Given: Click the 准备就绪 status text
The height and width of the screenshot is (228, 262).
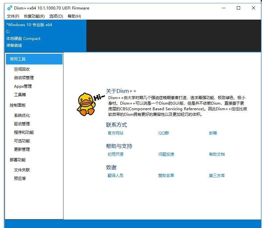Looking at the screenshot, I should click(14, 45).
